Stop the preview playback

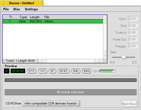point(52,71)
